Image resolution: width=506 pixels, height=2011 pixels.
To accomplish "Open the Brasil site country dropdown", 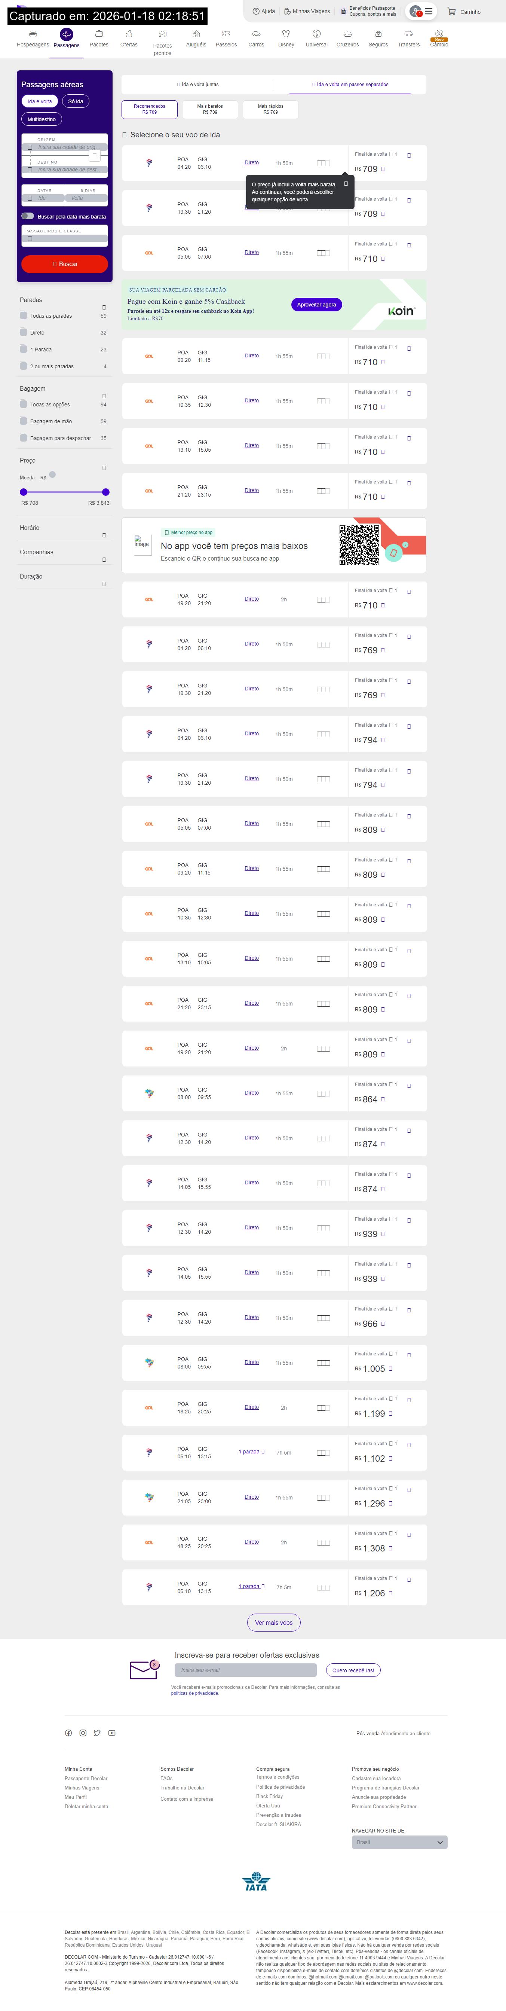I will pos(399,1842).
